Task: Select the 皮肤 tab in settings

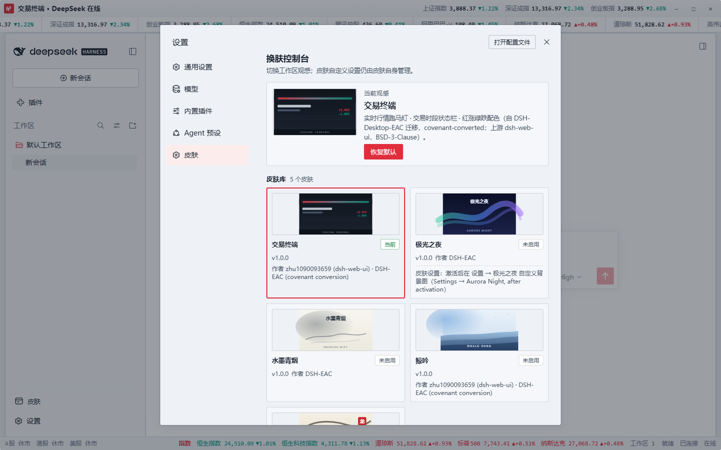Action: click(207, 155)
